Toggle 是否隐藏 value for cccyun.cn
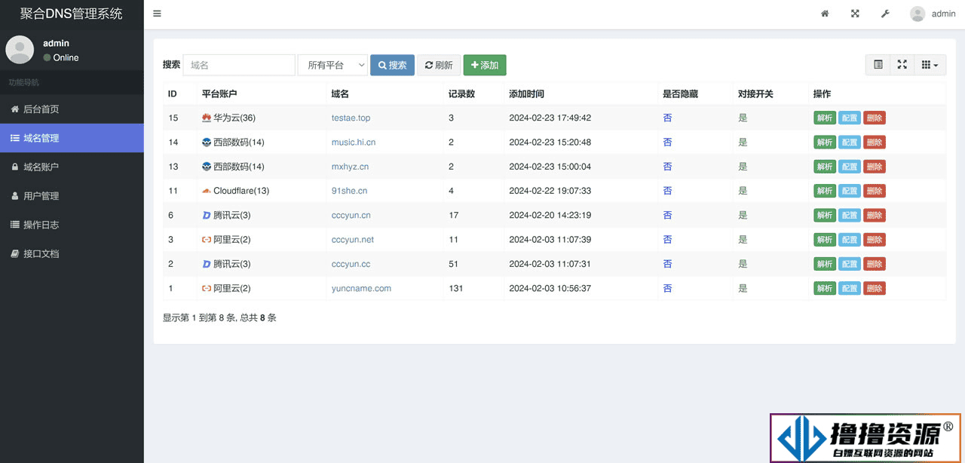The width and height of the screenshot is (965, 463). click(x=667, y=215)
